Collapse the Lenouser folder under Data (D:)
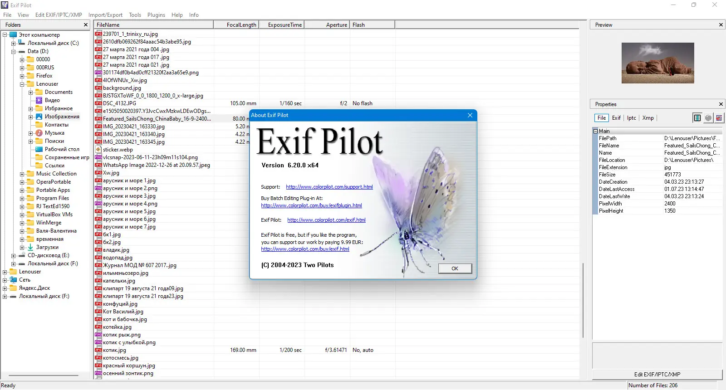This screenshot has height=390, width=726. point(22,84)
